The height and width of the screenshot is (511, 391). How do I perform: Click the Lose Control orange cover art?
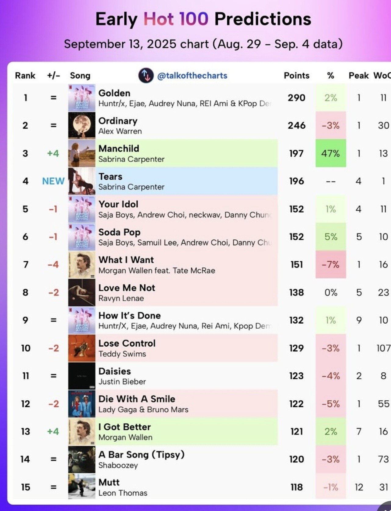coord(82,348)
